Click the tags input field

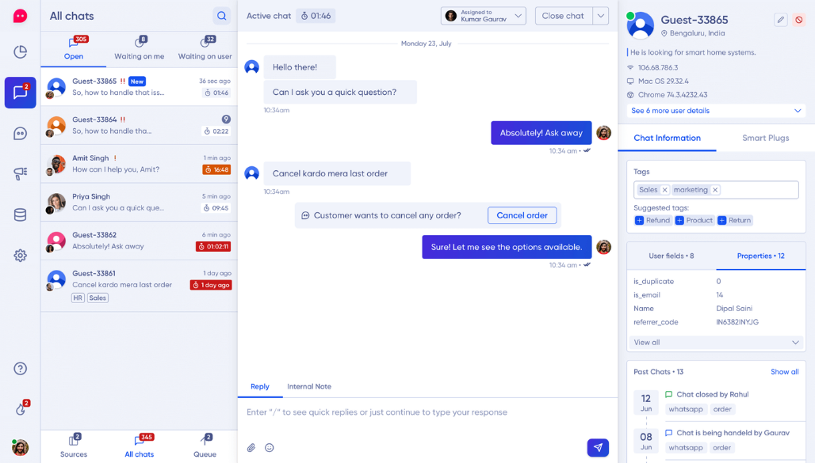(716, 190)
